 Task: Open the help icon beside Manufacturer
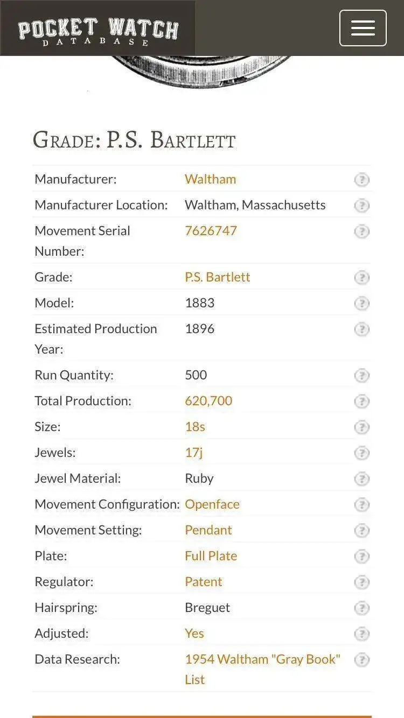[362, 180]
